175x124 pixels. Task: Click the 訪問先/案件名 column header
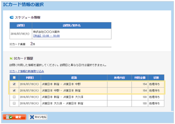71,25
